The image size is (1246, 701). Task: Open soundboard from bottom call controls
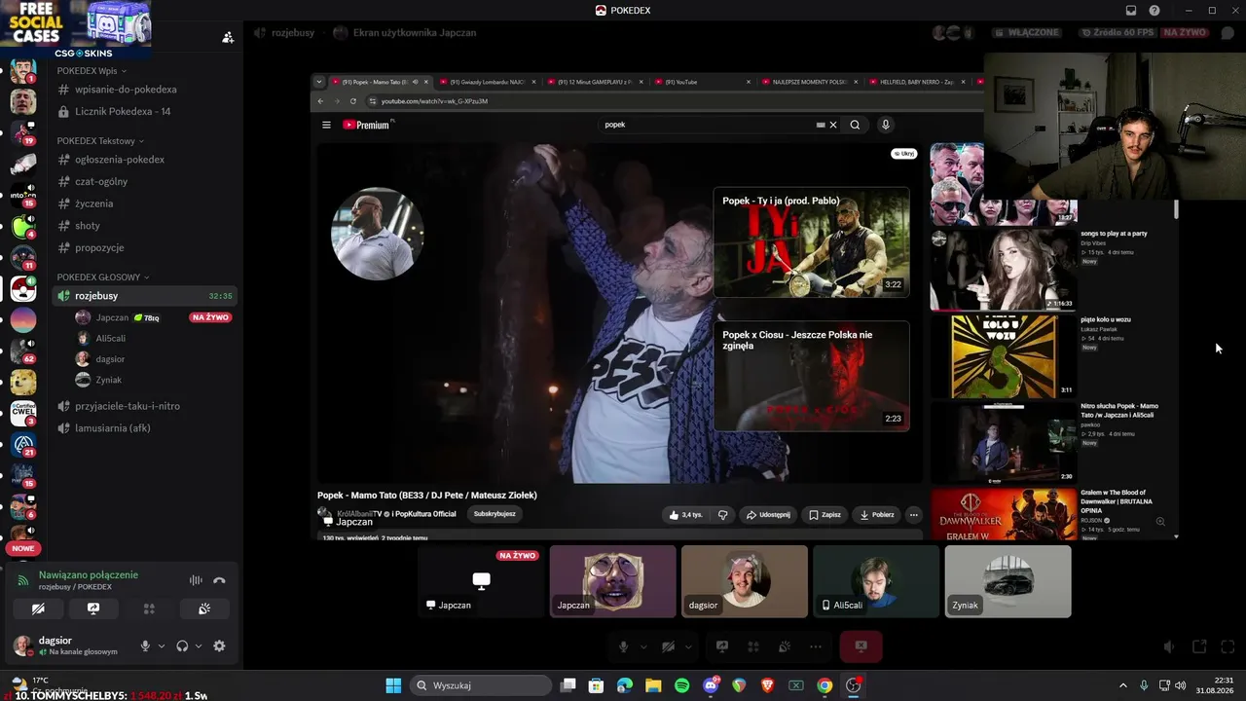click(x=785, y=646)
